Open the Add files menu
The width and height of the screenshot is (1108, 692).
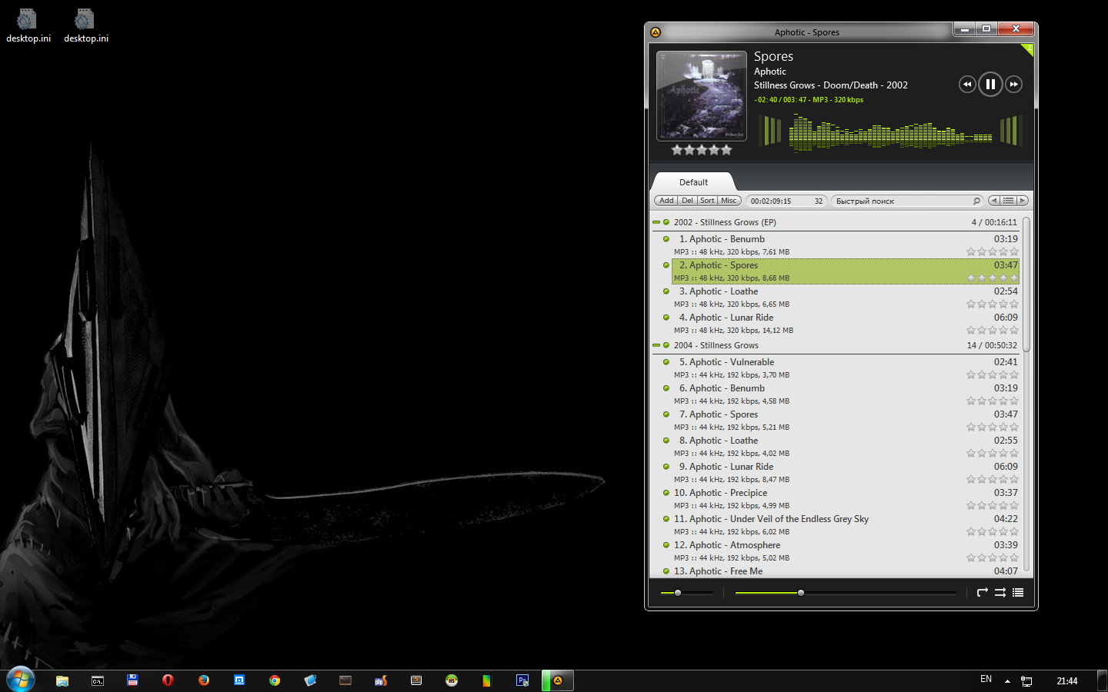tap(666, 201)
